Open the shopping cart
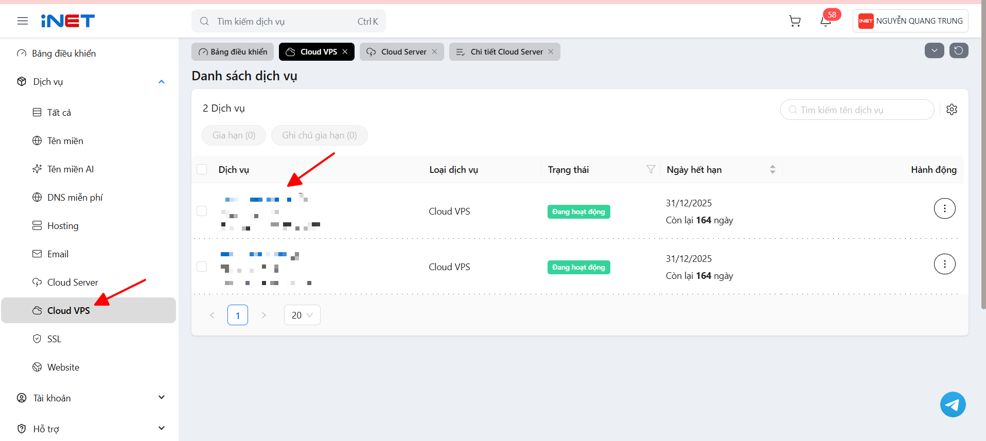 pos(795,21)
